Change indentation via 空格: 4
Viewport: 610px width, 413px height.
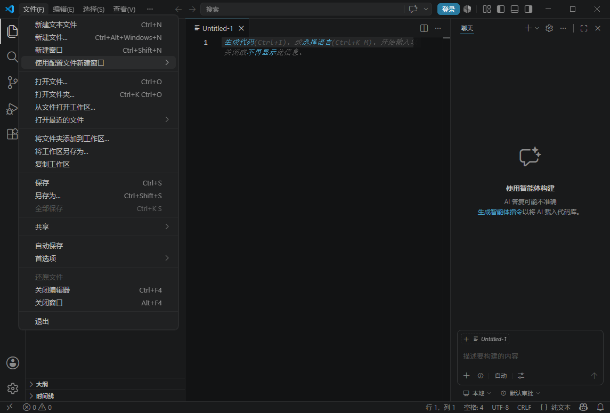pyautogui.click(x=474, y=407)
